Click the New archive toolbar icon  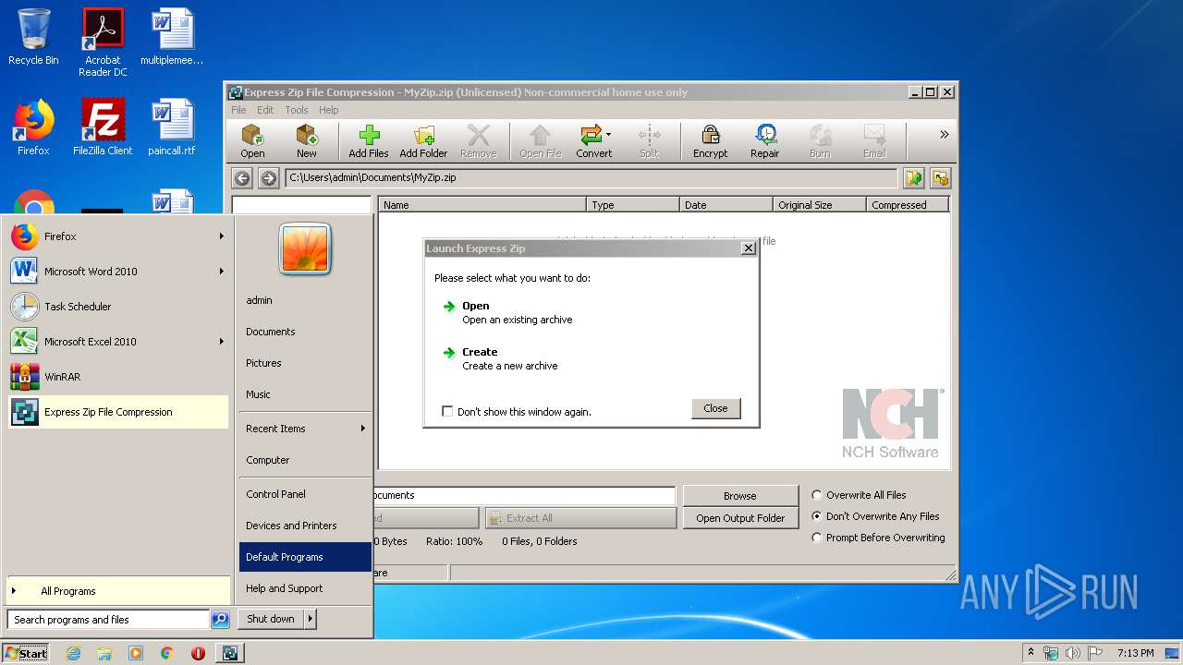pyautogui.click(x=307, y=141)
